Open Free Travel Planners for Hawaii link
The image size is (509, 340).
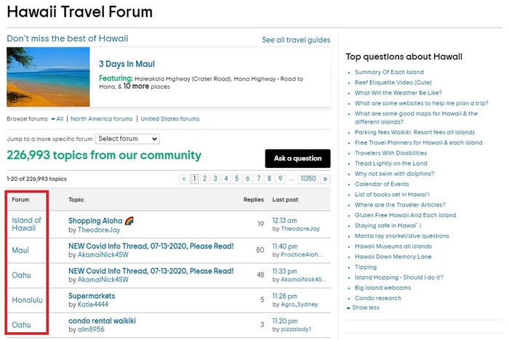point(418,142)
